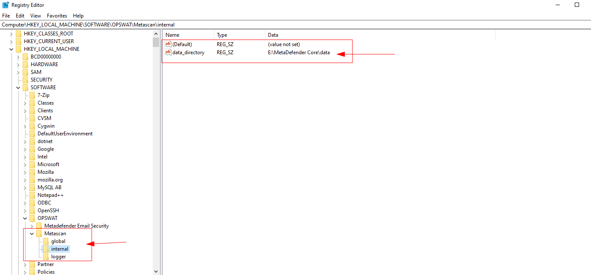The image size is (591, 275).
Task: Click the '(value not set)' data cell
Action: click(284, 44)
